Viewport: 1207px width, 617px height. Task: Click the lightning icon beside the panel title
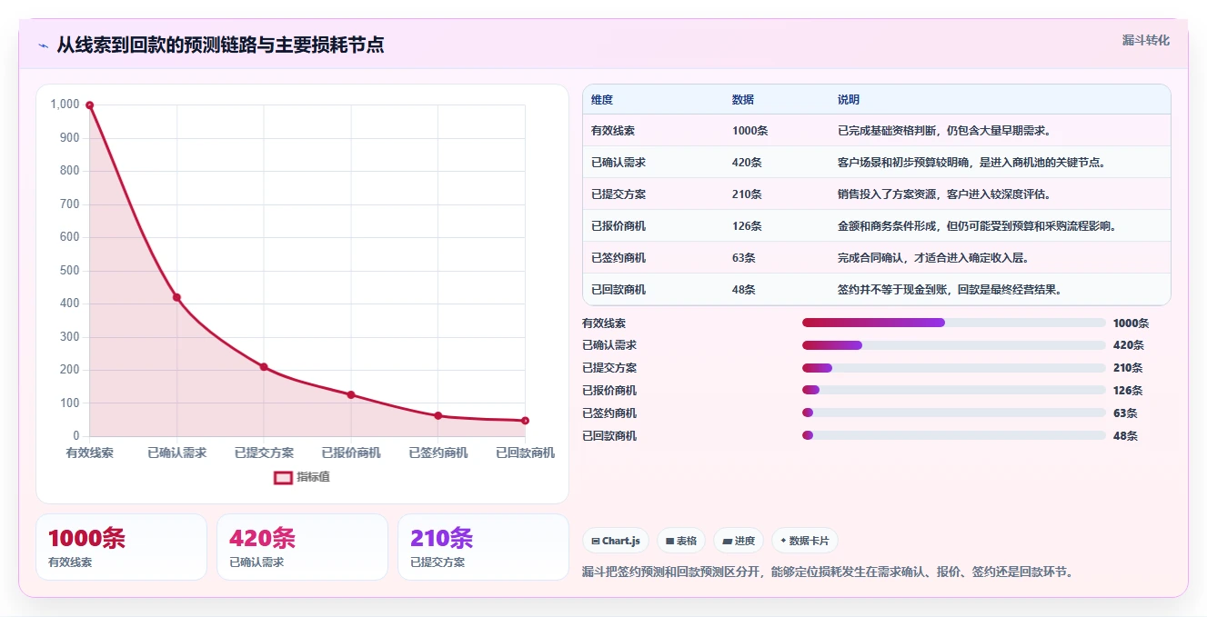43,45
